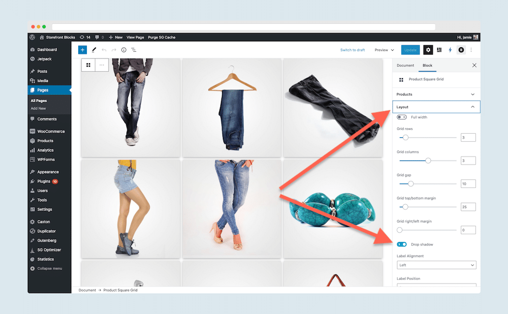Screen dimensions: 508x314
Task: Open SG Optimizer menu
Action: click(49, 250)
